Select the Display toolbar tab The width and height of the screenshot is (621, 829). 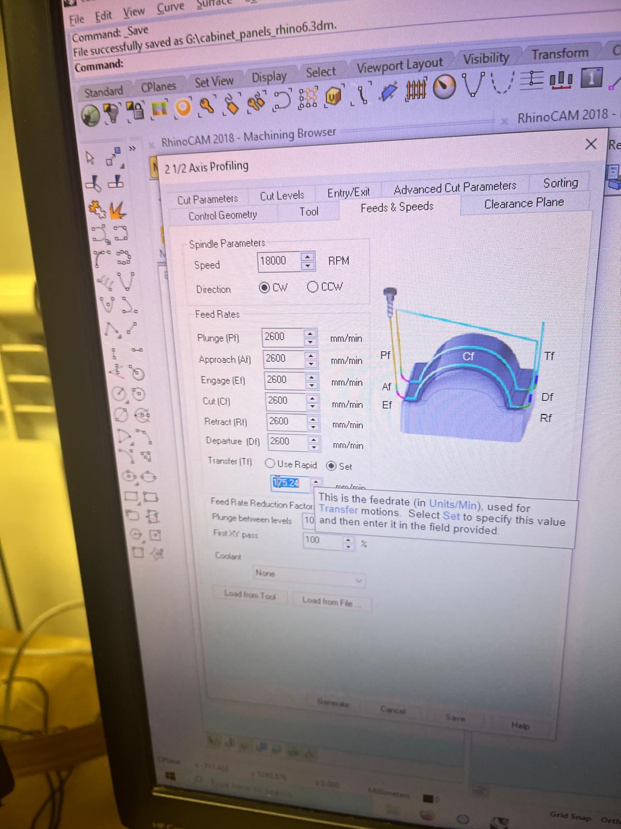[x=269, y=77]
